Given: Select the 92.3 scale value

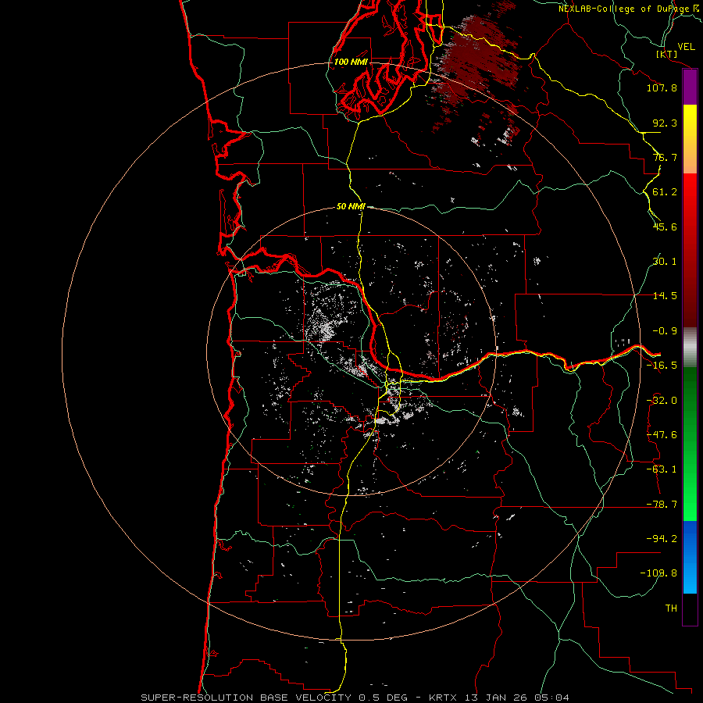Looking at the screenshot, I should click(x=665, y=123).
